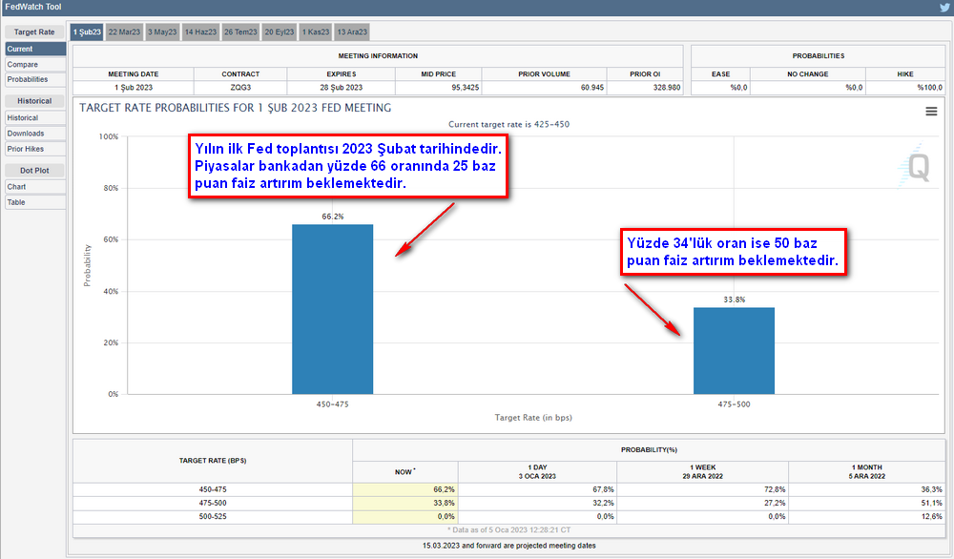Switch to the 26 Tem23 tab

[x=241, y=32]
